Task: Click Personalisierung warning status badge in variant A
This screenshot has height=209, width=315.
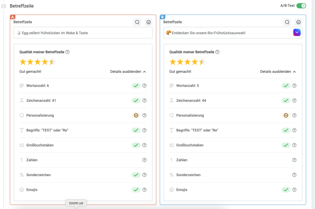Action: pos(136,116)
